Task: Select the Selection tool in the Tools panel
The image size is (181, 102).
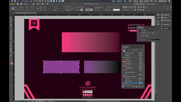Action: 11,15
